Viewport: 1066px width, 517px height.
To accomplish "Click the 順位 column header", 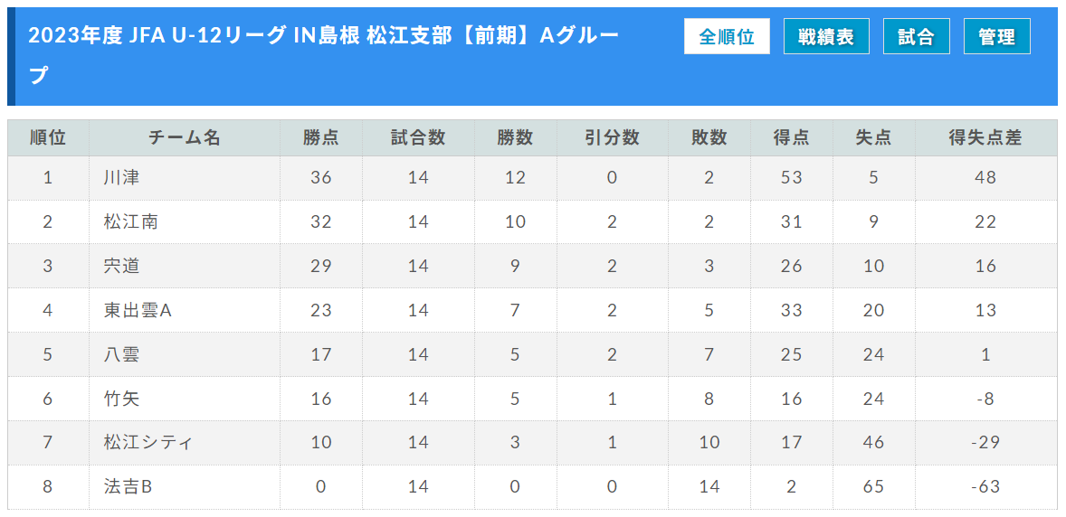I will pyautogui.click(x=48, y=138).
